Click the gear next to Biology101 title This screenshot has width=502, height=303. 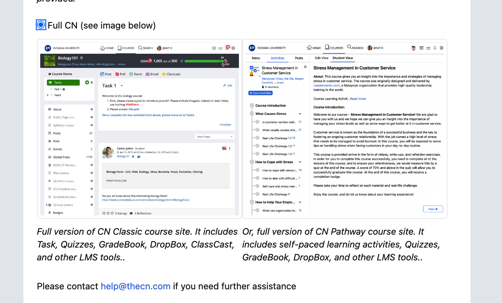pyautogui.click(x=82, y=58)
